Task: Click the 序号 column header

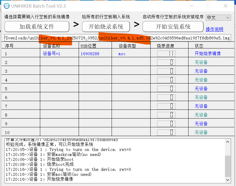Action: 9,46
